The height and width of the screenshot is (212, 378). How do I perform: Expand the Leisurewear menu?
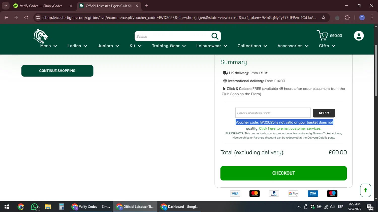click(212, 46)
